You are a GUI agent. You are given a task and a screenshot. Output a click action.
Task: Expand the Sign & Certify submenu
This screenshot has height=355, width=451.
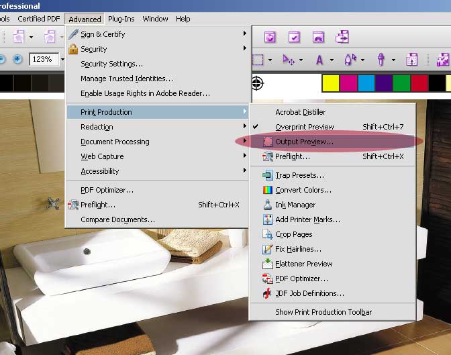(x=158, y=34)
